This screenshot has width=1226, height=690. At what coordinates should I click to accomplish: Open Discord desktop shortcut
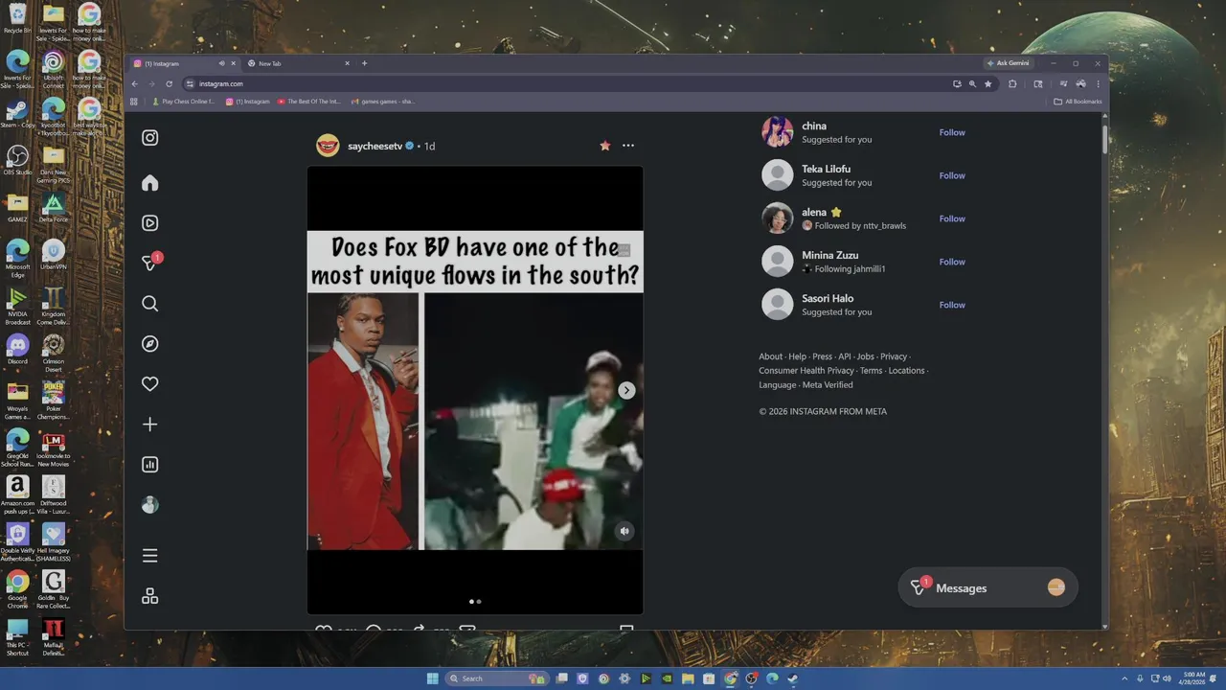coord(17,349)
